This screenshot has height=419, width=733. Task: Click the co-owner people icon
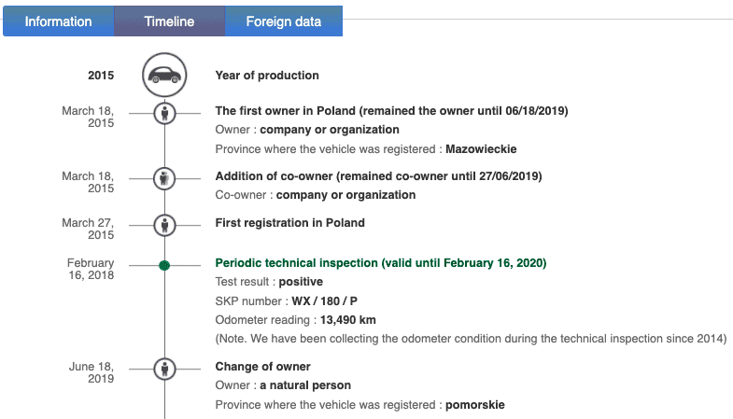pyautogui.click(x=164, y=178)
